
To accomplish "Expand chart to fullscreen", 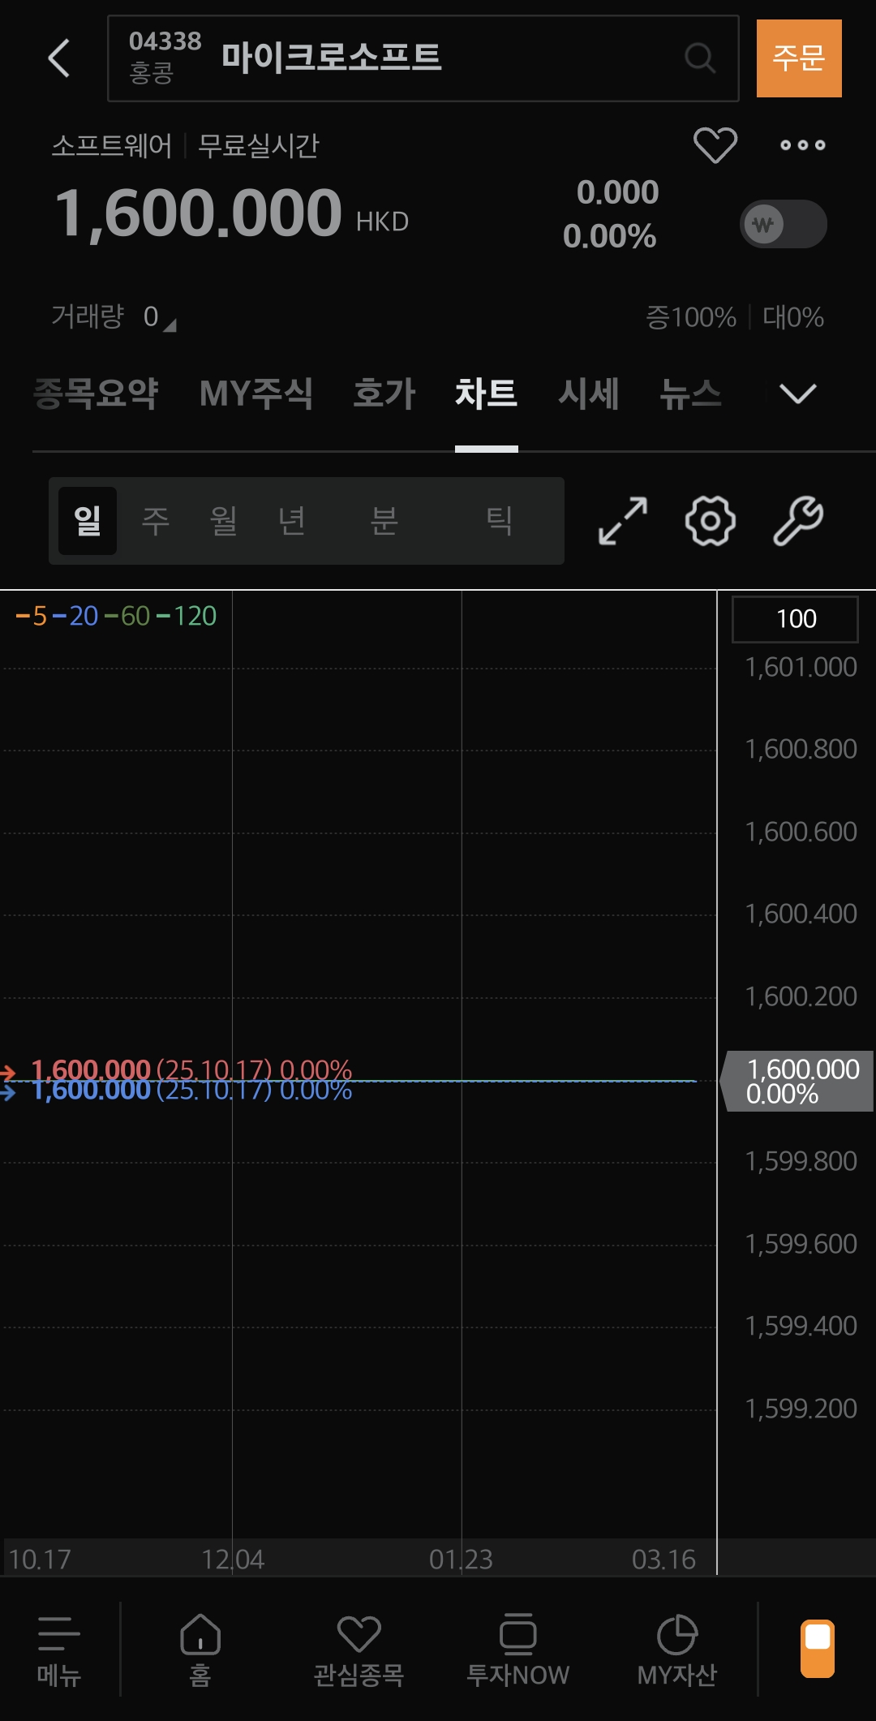I will [x=622, y=521].
